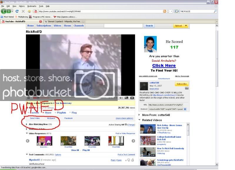Open the YouTube Videos tab
Viewport: 235px width, 170px height.
(x=57, y=26)
